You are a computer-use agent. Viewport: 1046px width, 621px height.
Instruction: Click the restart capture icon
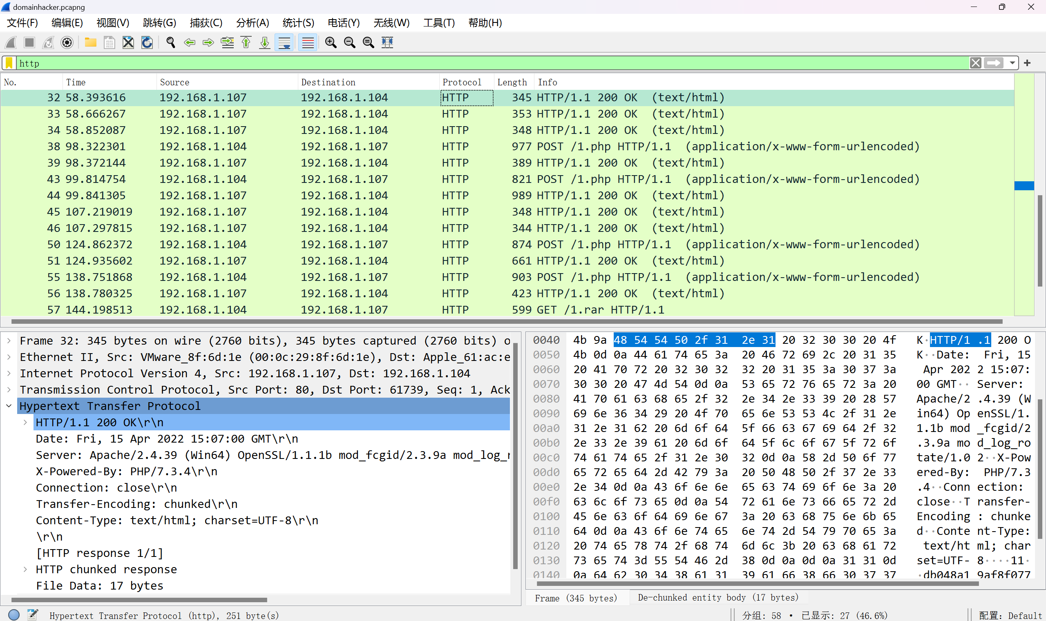(x=48, y=42)
